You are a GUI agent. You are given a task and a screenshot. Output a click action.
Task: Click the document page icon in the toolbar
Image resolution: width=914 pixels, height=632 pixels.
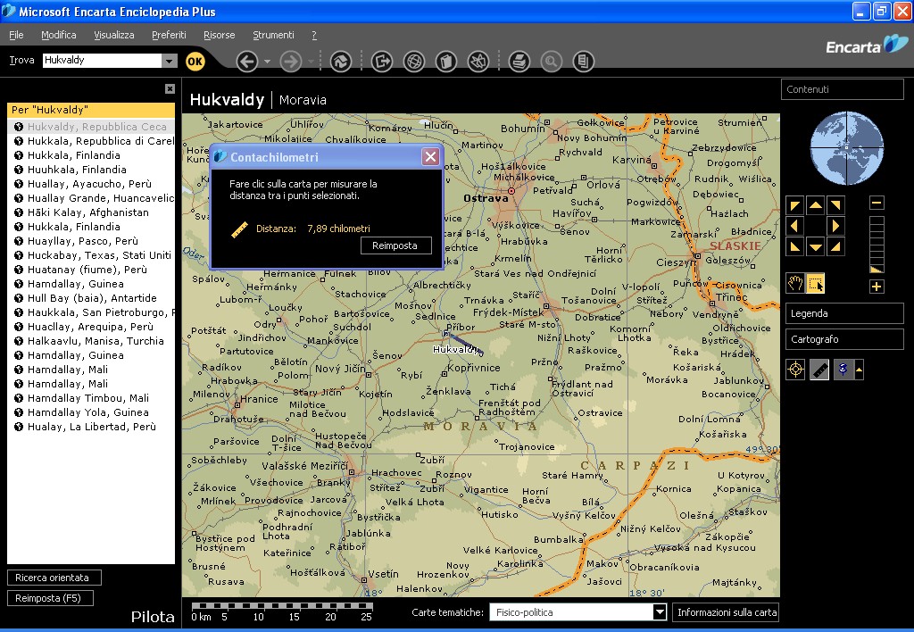point(584,62)
